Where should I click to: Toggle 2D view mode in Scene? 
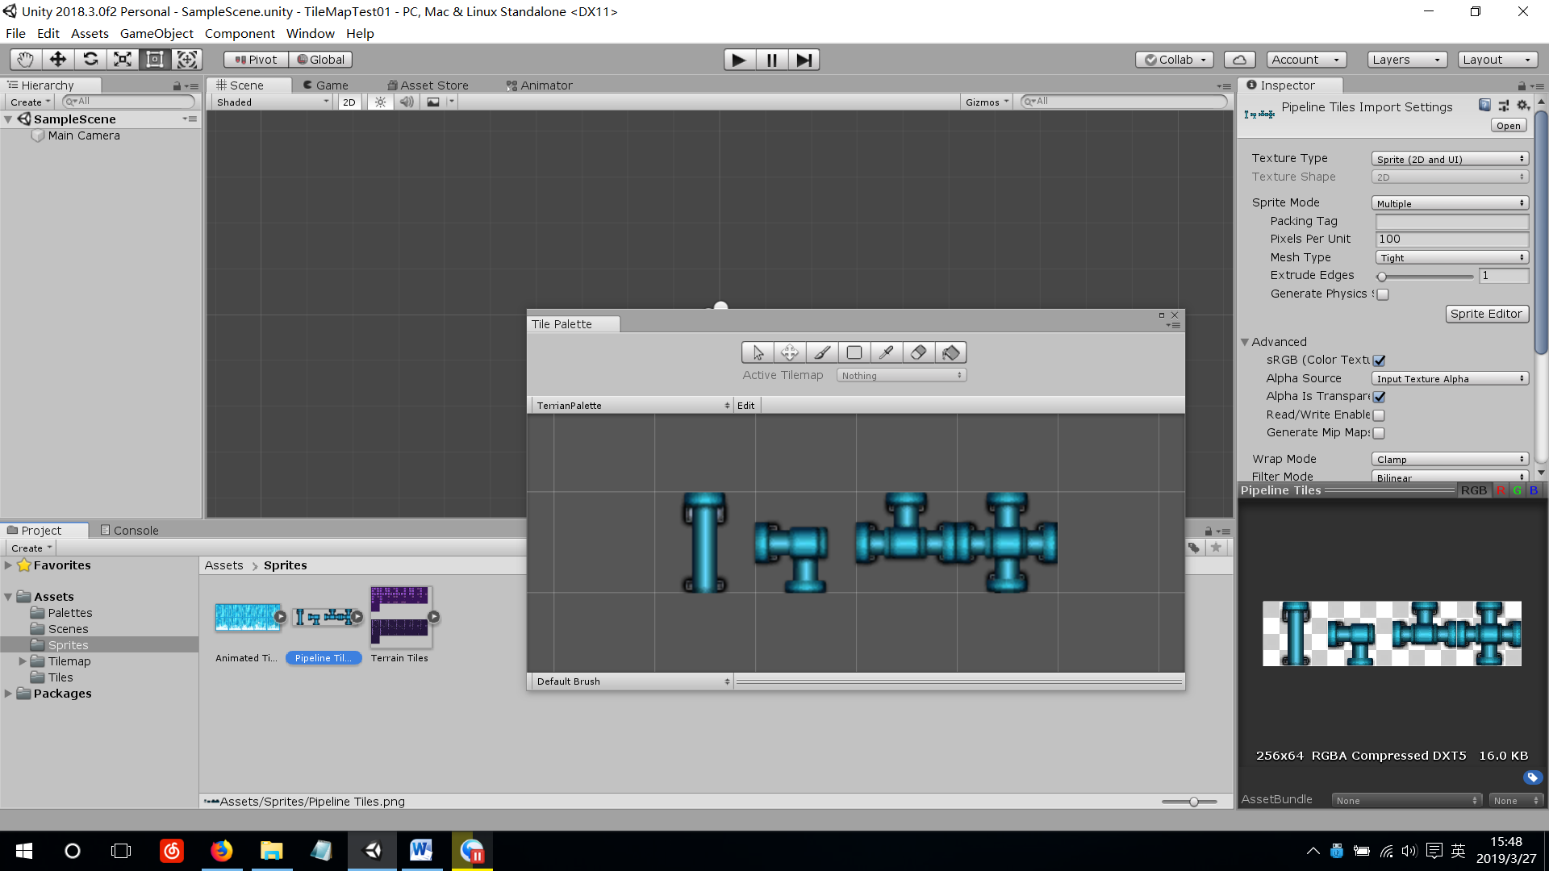point(349,102)
